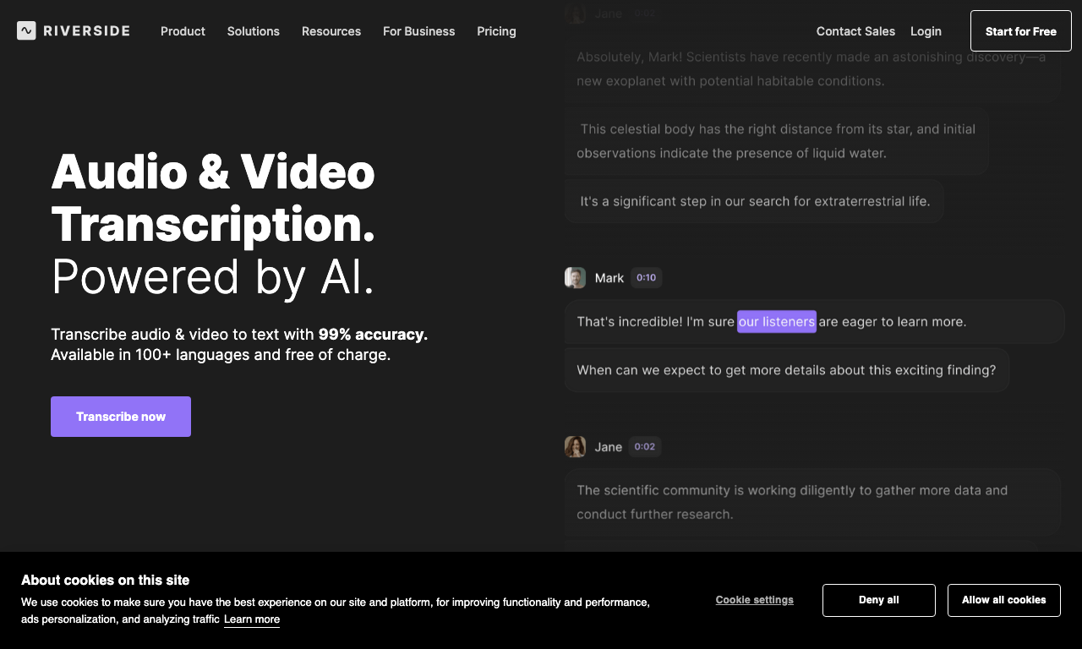Screen dimensions: 1082x649
Task: Click the "Powered by AI." heading text
Action: [213, 276]
